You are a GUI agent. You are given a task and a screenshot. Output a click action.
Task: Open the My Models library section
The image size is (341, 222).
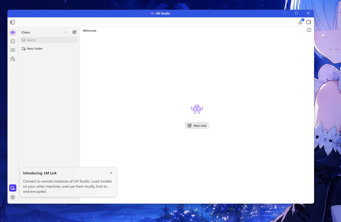(x=13, y=50)
